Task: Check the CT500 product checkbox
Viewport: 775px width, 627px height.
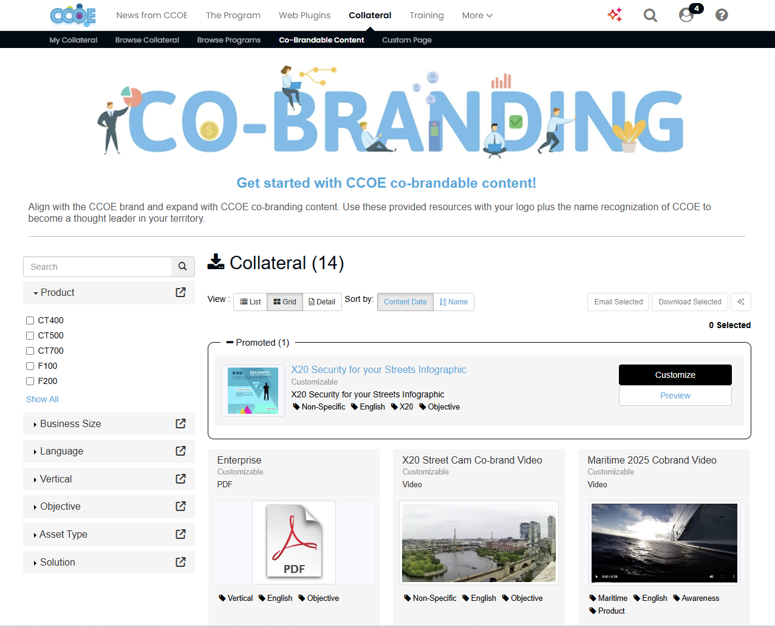Action: [x=30, y=335]
